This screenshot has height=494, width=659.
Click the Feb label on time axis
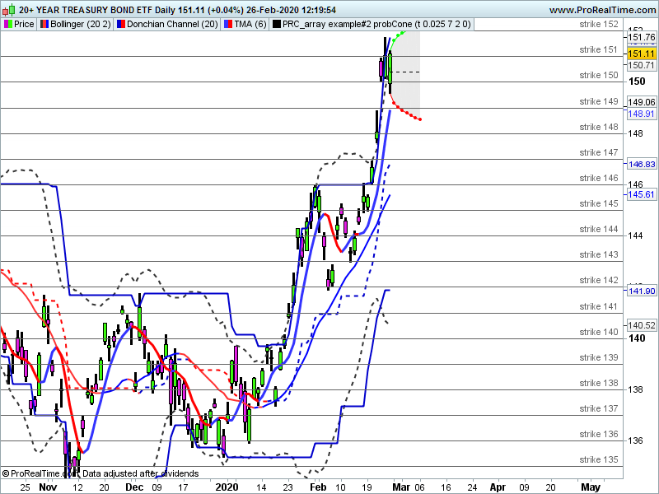coord(318,487)
